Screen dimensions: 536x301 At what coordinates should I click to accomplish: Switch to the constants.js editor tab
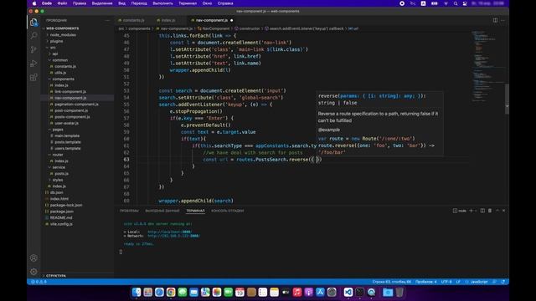click(x=133, y=20)
